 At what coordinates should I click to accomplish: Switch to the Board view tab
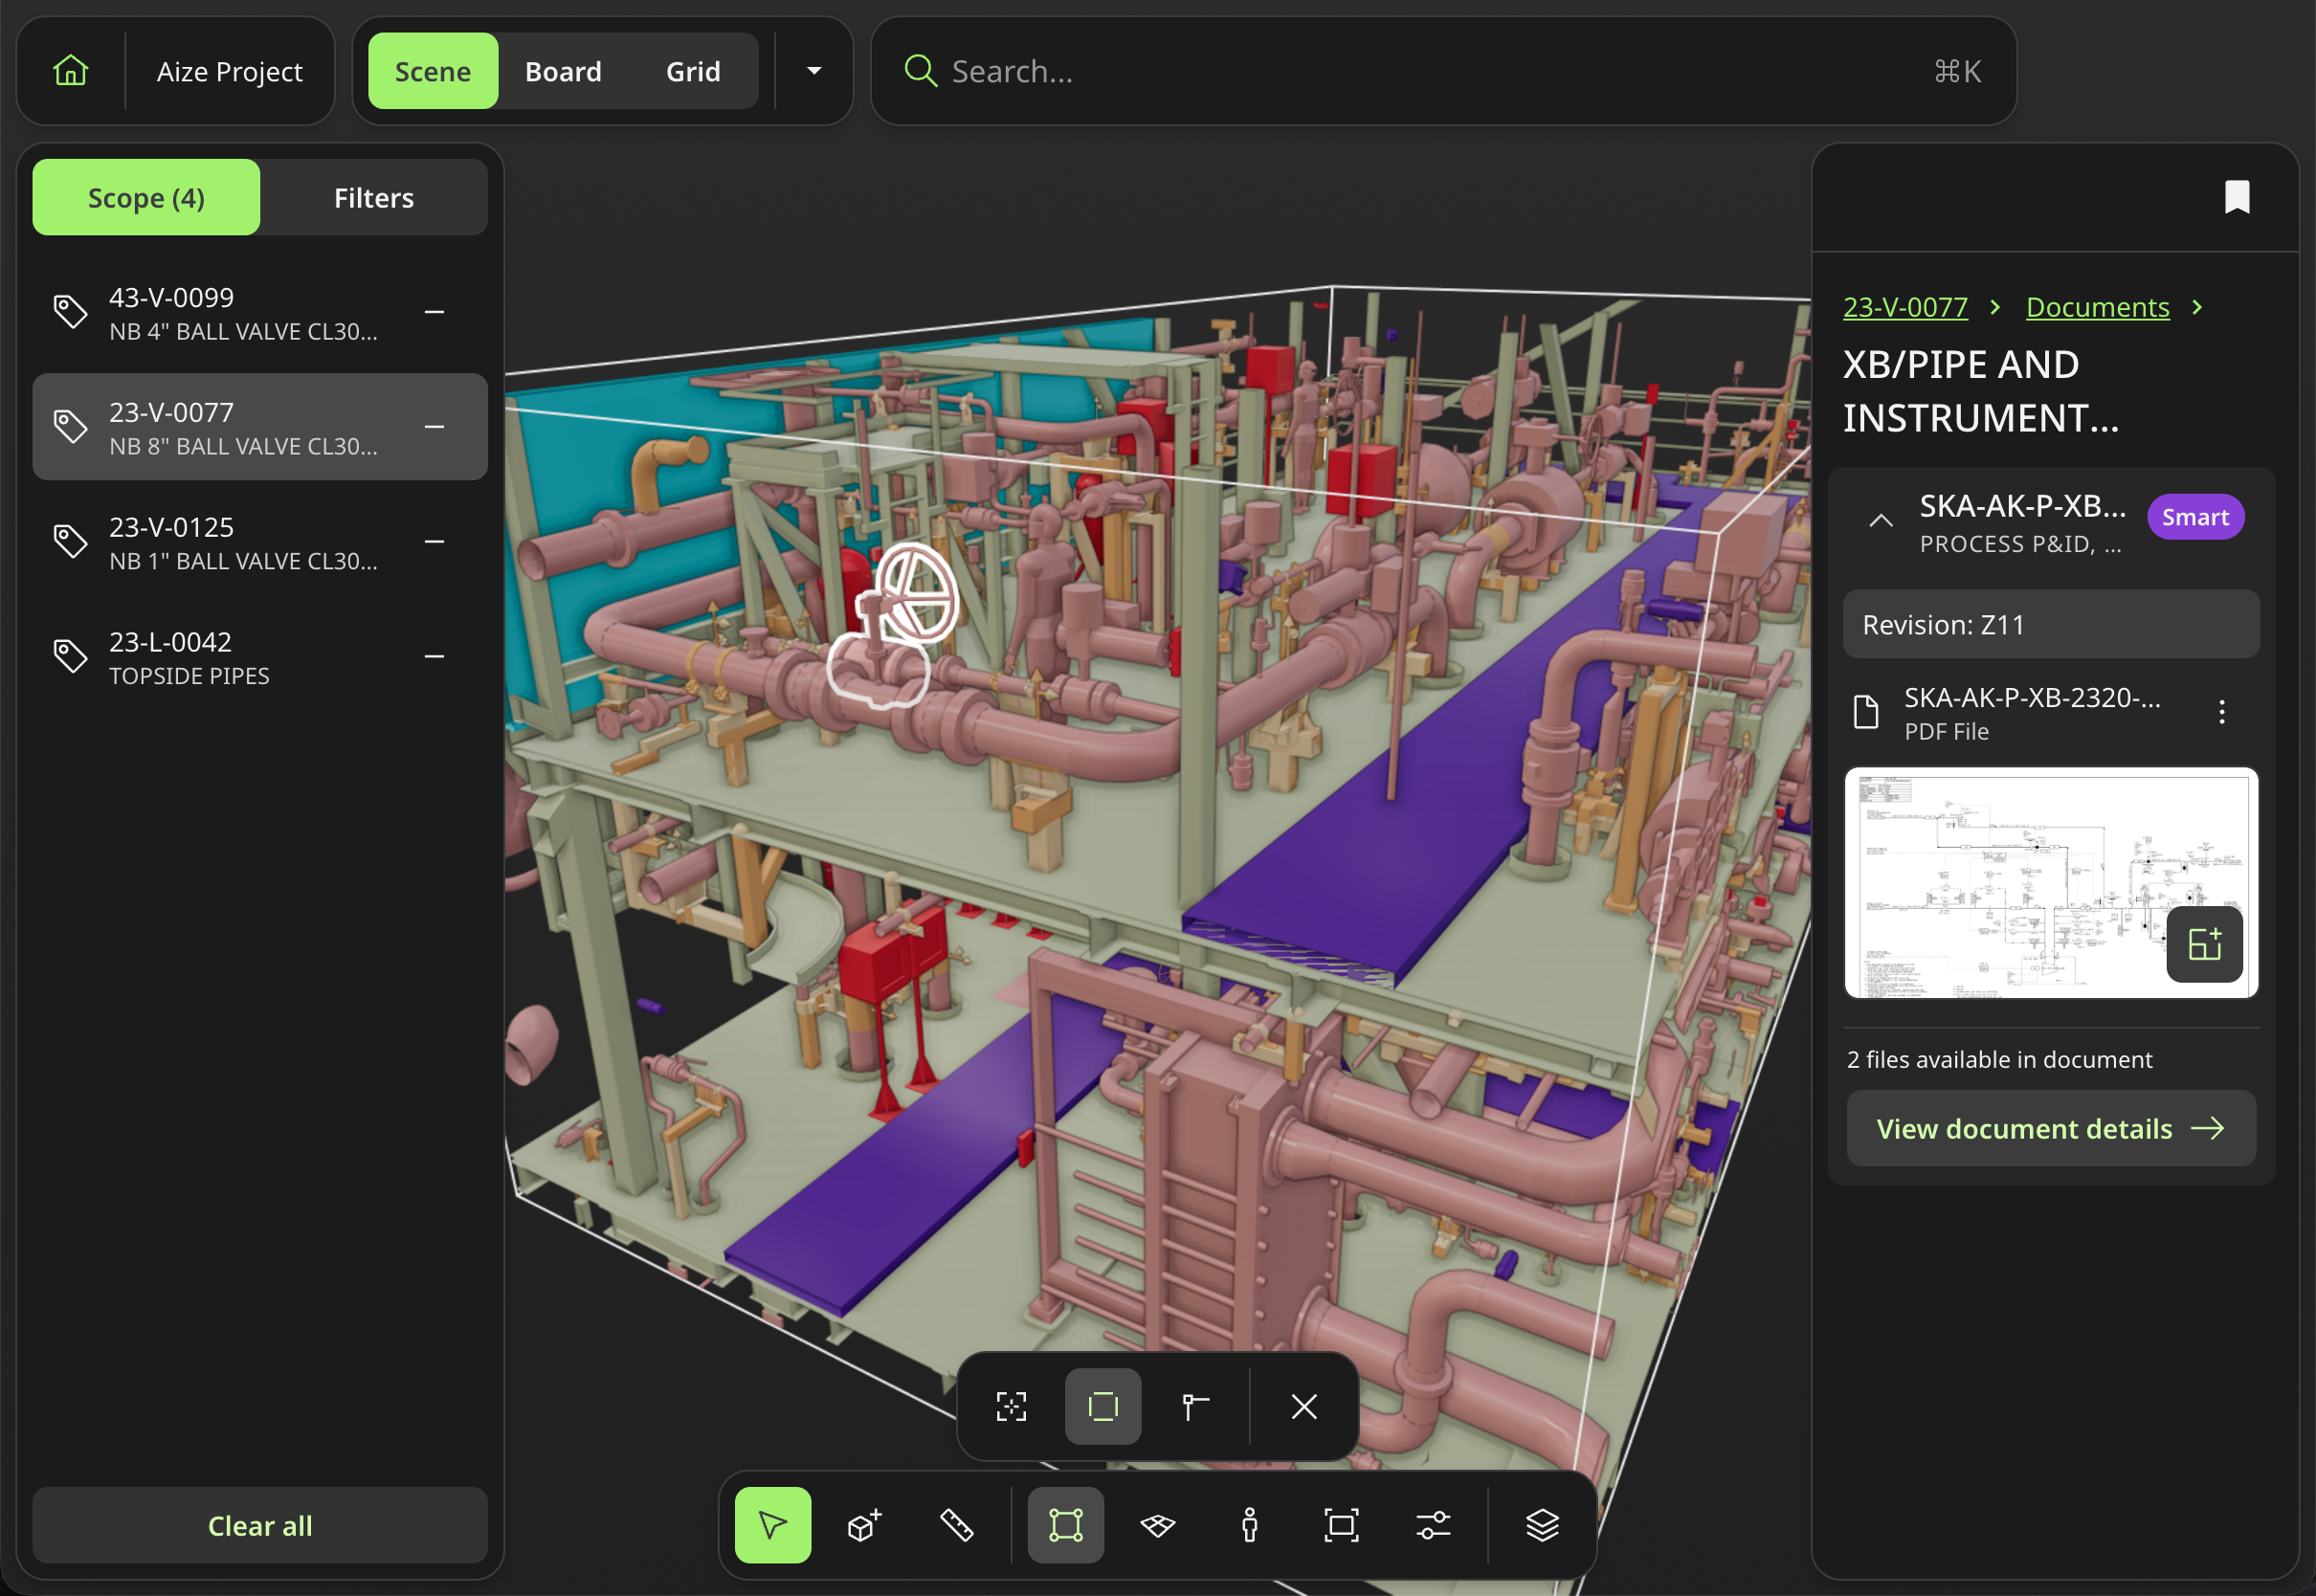pos(563,71)
